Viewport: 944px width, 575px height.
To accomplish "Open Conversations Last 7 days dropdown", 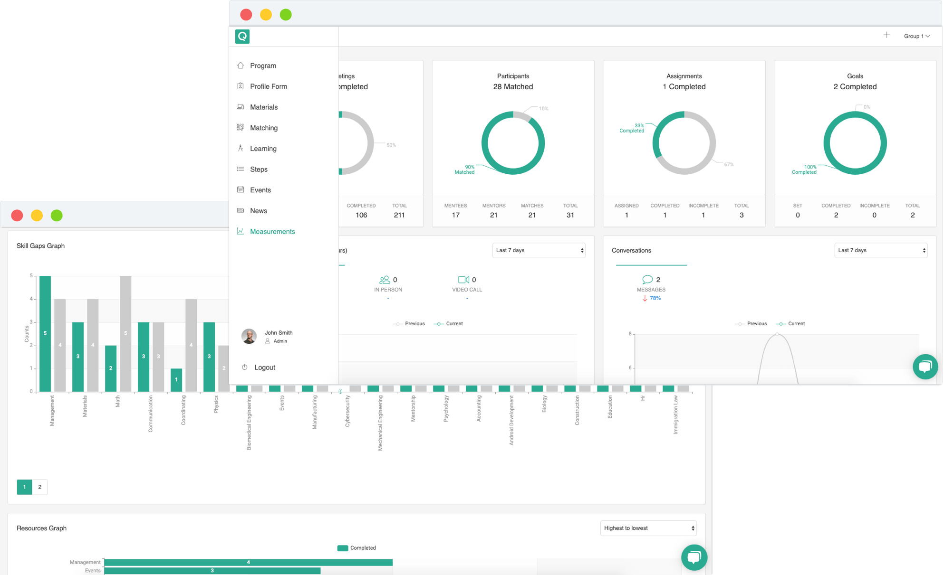I will [881, 250].
